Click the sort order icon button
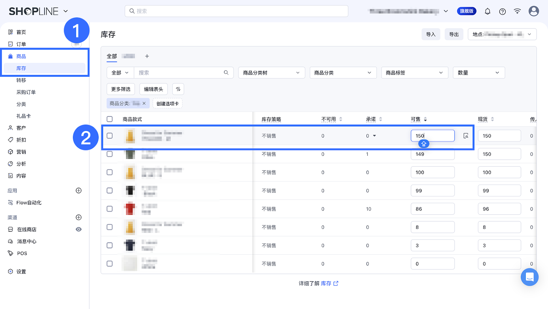 [x=178, y=89]
